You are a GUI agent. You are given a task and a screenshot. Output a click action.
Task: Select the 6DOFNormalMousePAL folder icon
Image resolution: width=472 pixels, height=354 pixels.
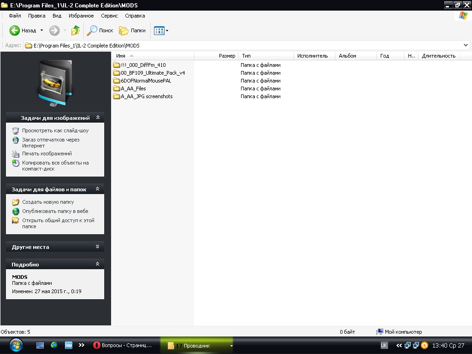(x=117, y=81)
